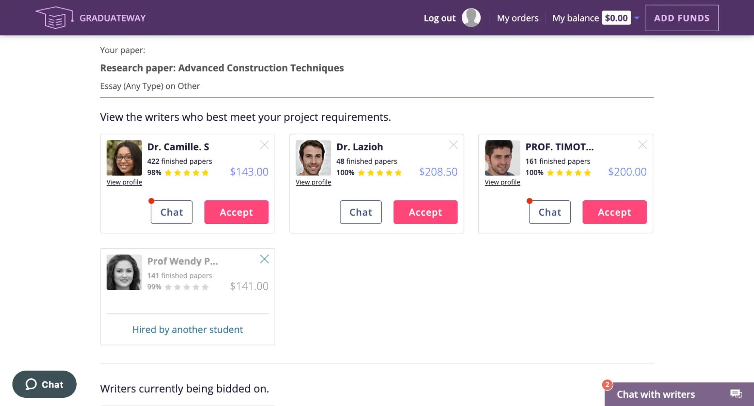The image size is (754, 406).
Task: Open PROF. TIMOT...'s truncated name card
Action: (559, 147)
